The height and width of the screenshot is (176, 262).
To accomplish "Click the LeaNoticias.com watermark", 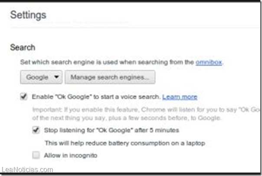I will point(27,170).
